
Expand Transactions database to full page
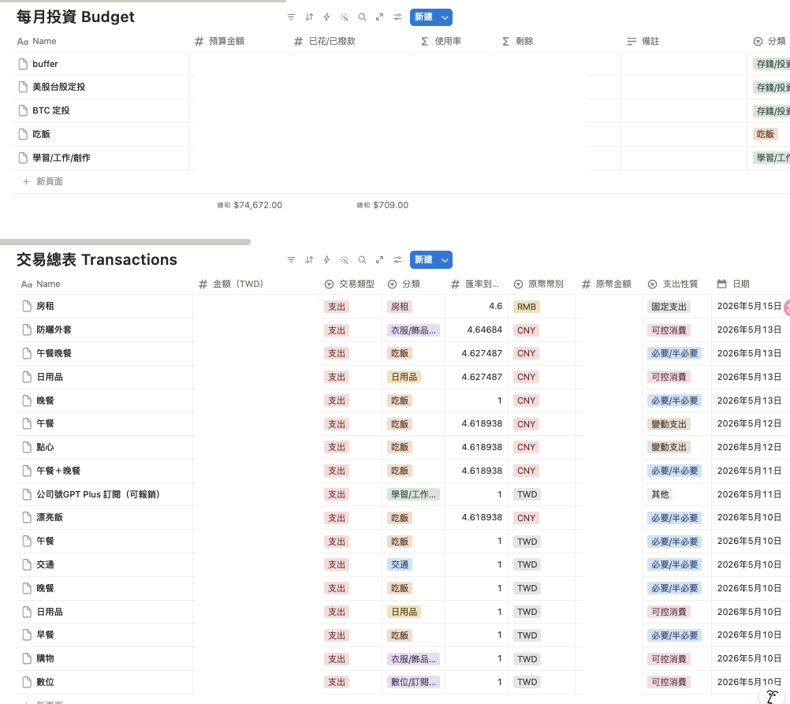coord(379,260)
